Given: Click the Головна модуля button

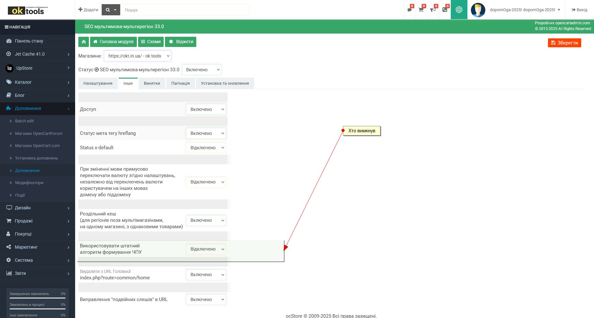Looking at the screenshot, I should click(x=113, y=42).
